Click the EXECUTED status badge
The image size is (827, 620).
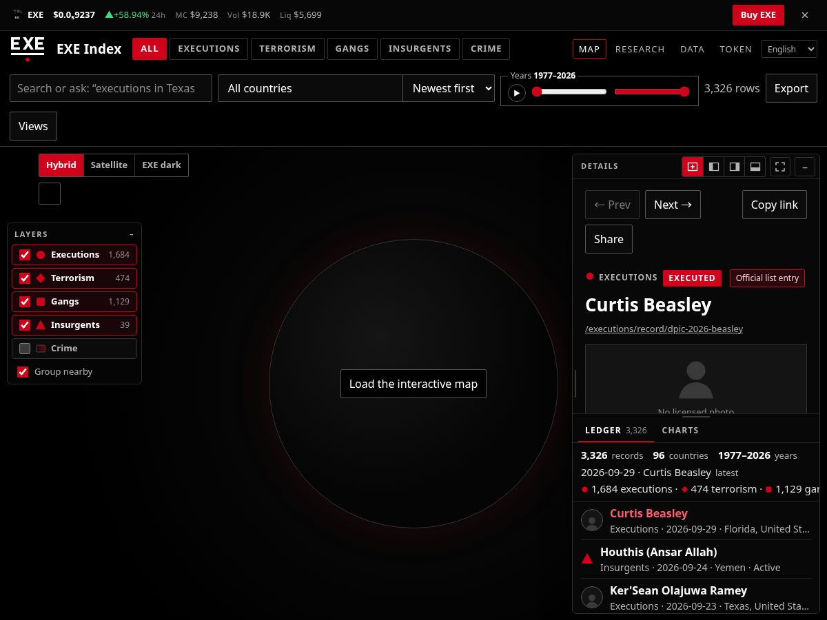pyautogui.click(x=692, y=278)
